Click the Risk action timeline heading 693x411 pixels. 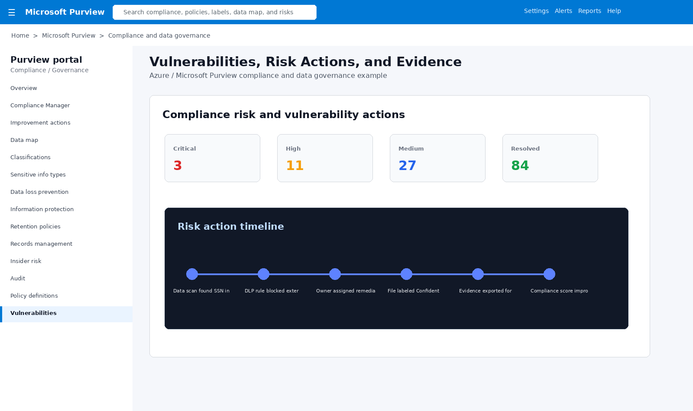(x=231, y=226)
